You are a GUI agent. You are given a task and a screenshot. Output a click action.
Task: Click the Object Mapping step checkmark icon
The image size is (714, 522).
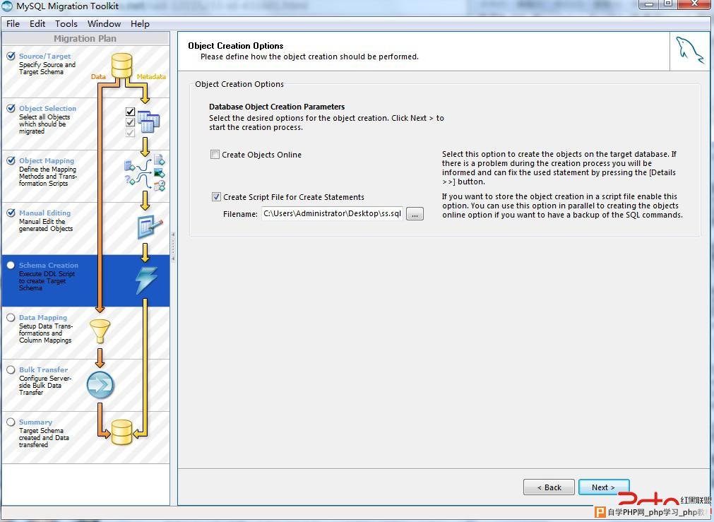pyautogui.click(x=11, y=161)
